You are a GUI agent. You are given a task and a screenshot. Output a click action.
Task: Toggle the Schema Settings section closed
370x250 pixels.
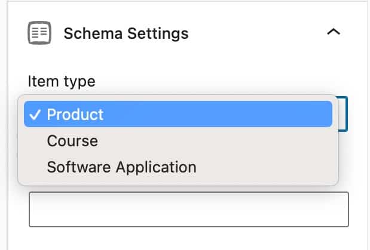point(334,32)
